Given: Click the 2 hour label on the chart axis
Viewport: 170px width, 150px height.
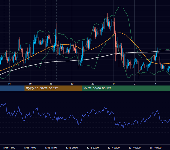Looking at the screenshot, I should pos(135,84).
